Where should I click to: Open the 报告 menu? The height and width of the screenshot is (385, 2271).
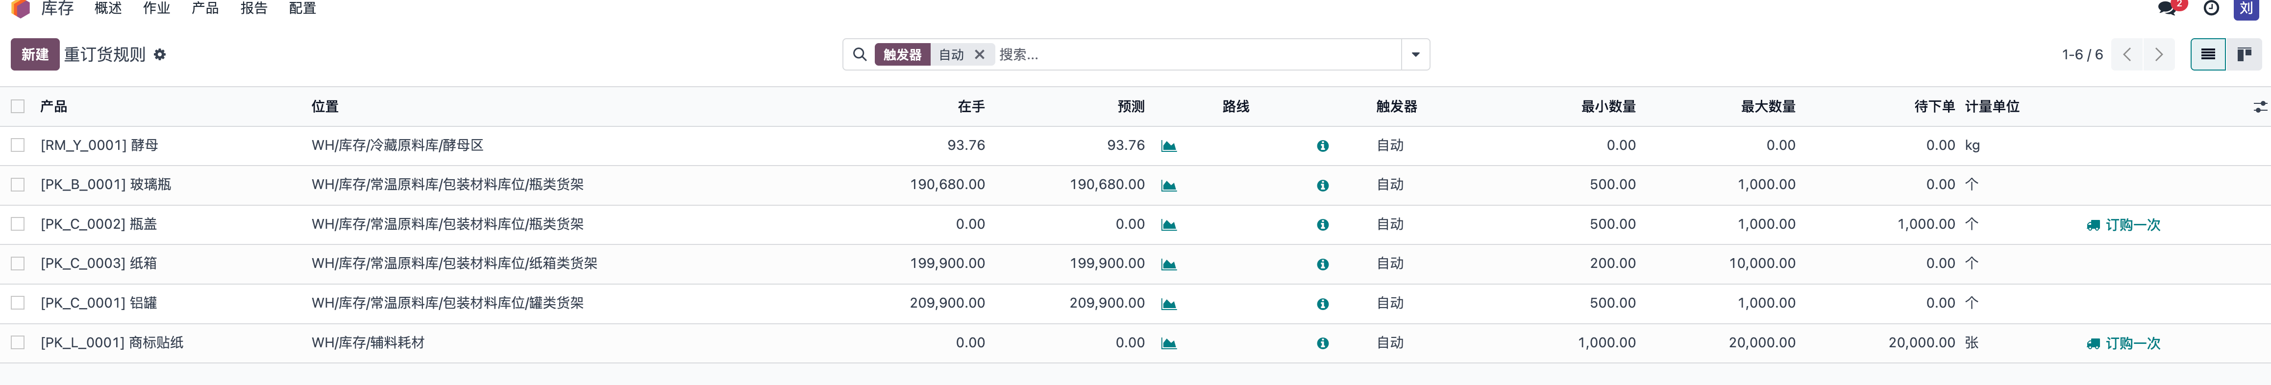[254, 8]
